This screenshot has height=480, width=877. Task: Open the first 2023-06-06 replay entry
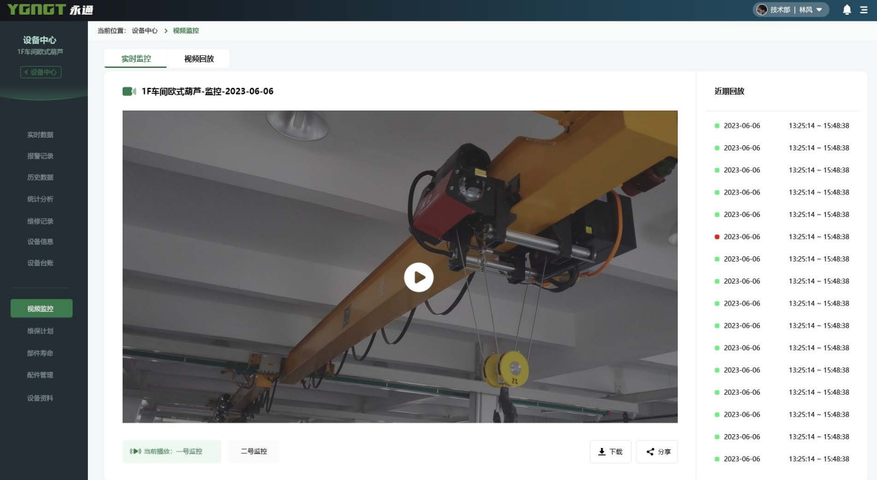[782, 126]
